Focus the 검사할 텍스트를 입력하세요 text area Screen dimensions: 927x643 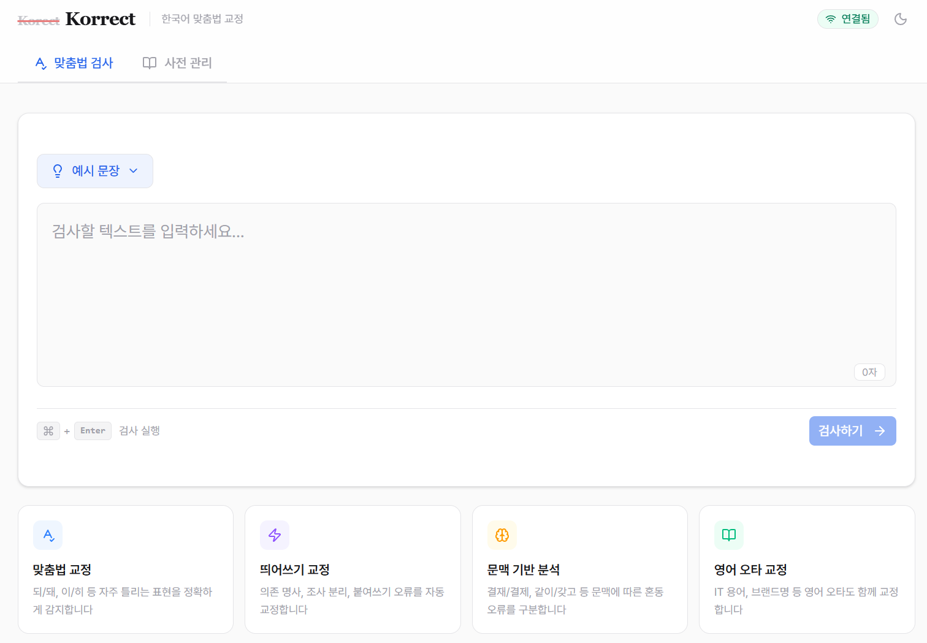466,294
